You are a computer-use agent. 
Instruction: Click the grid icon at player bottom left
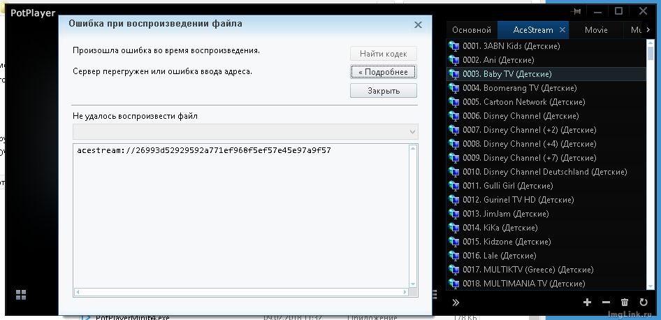[x=21, y=295]
